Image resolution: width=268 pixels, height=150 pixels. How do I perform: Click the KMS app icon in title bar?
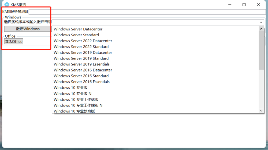point(7,5)
